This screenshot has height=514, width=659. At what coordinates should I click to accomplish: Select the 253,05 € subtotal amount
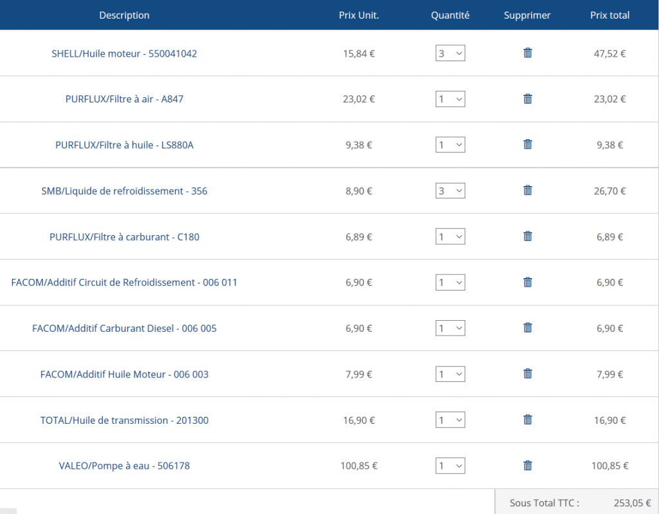tap(632, 503)
